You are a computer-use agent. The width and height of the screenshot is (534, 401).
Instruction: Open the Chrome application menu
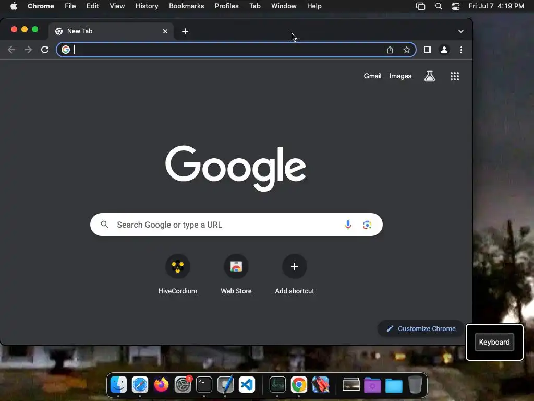pyautogui.click(x=41, y=6)
